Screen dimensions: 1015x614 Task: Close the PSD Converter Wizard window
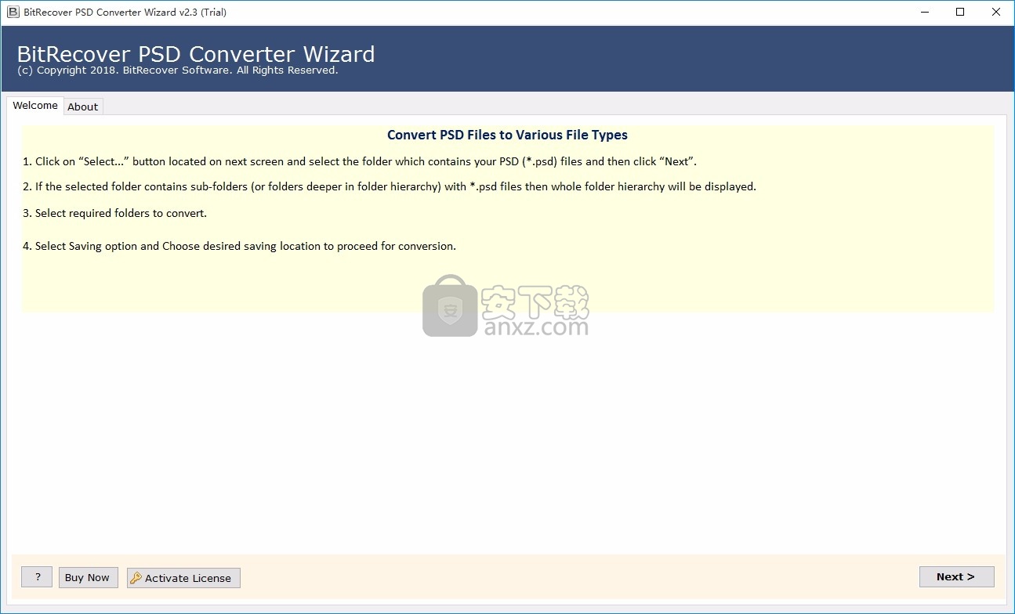click(x=996, y=13)
